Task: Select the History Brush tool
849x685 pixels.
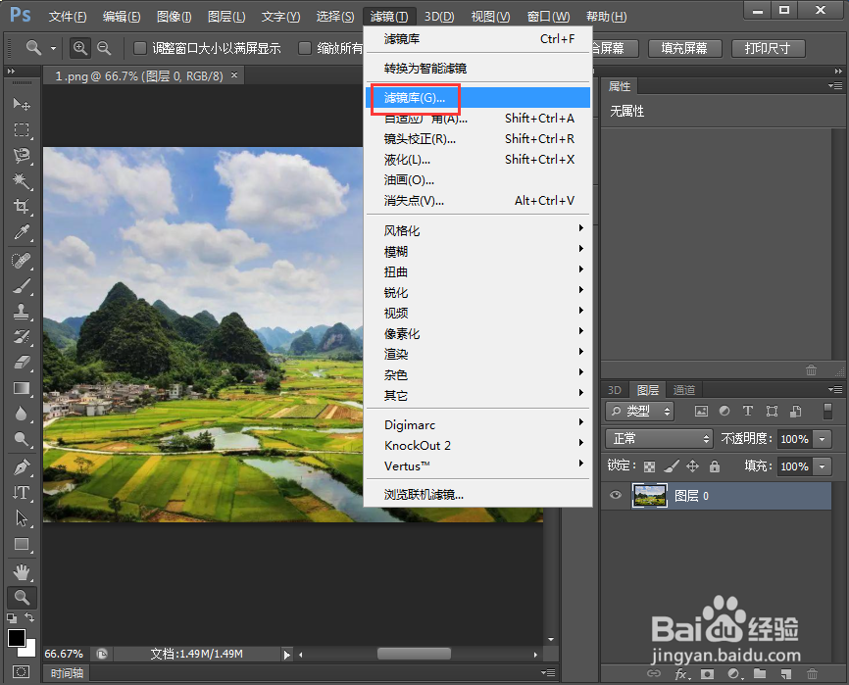Action: pos(22,337)
